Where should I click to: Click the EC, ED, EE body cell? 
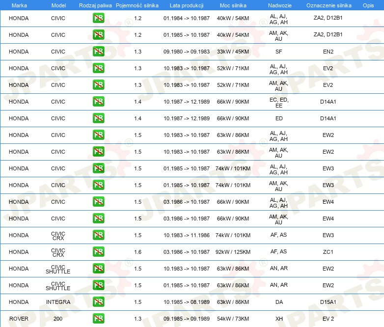coord(279,103)
